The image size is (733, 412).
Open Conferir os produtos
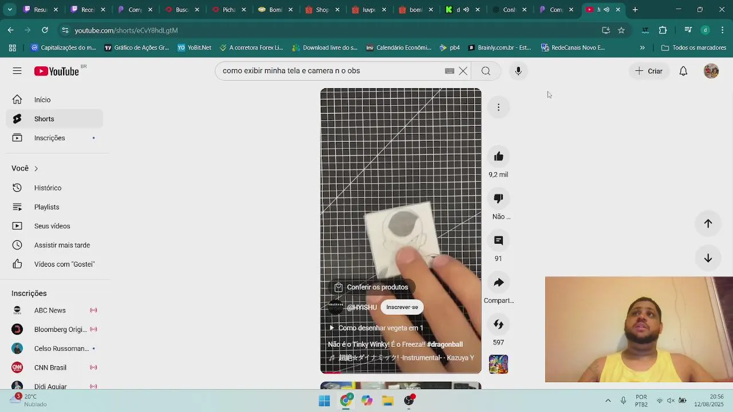pos(371,287)
